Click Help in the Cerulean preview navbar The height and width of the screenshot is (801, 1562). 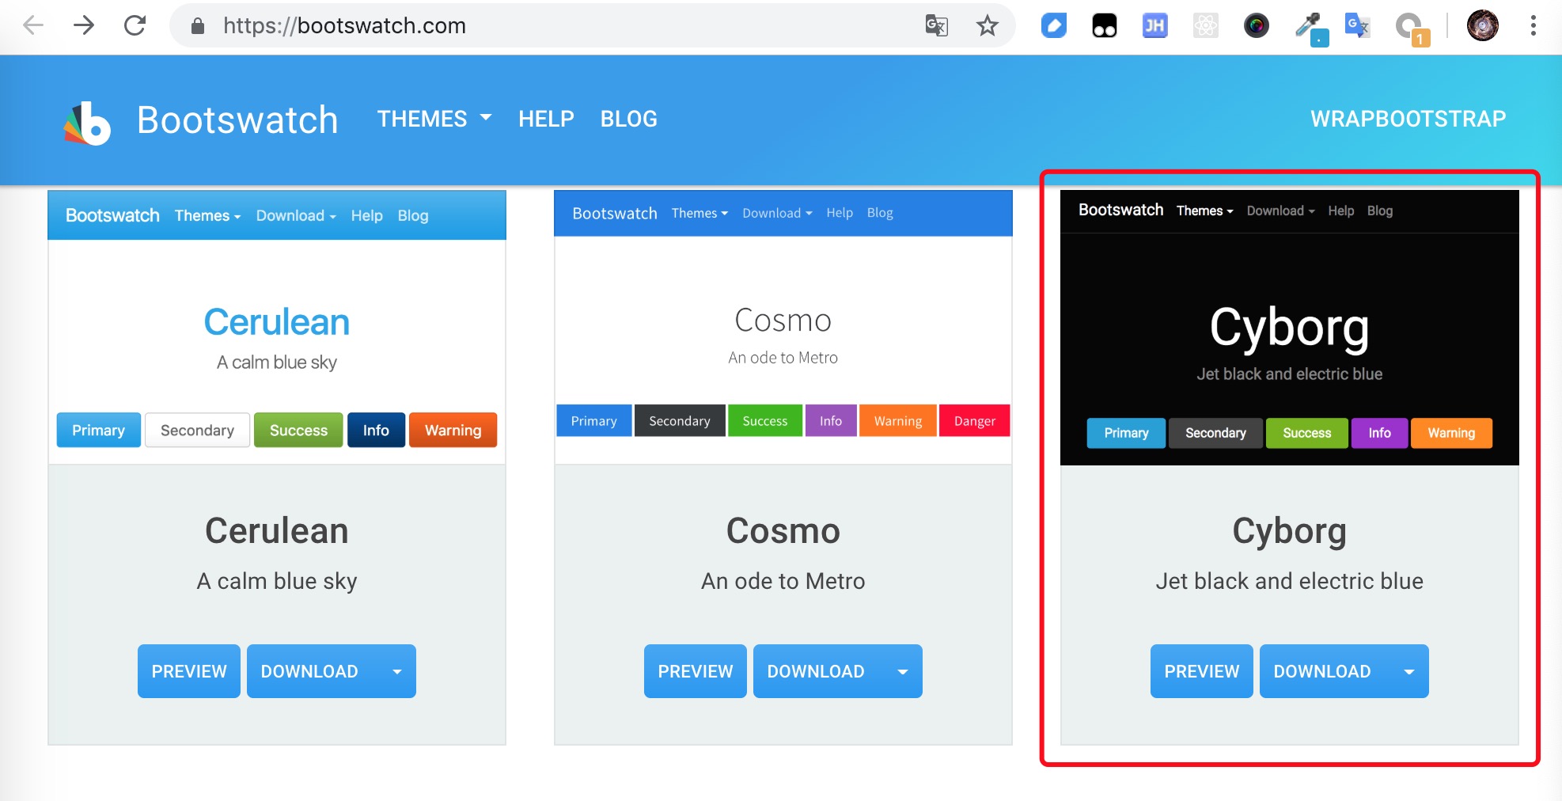click(x=367, y=215)
